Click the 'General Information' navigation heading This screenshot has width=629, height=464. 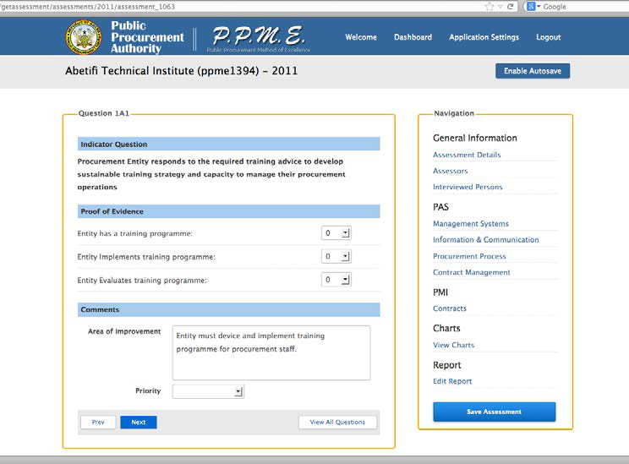[475, 138]
